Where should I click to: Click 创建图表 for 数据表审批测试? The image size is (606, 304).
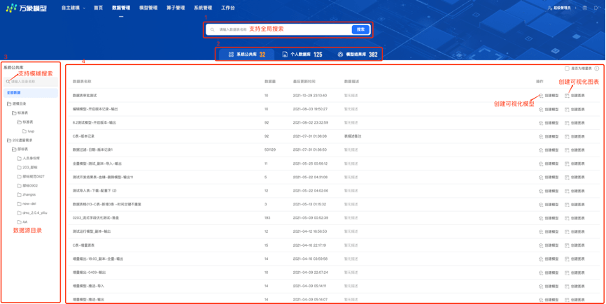click(x=575, y=95)
